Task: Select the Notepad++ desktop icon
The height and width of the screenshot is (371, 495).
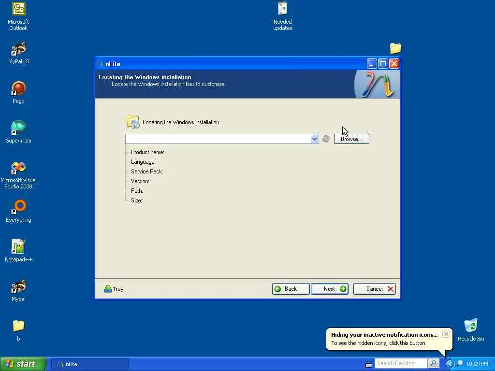Action: pyautogui.click(x=18, y=251)
